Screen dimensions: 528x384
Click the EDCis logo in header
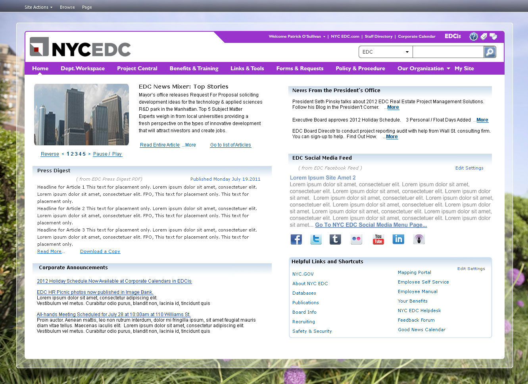click(x=453, y=36)
